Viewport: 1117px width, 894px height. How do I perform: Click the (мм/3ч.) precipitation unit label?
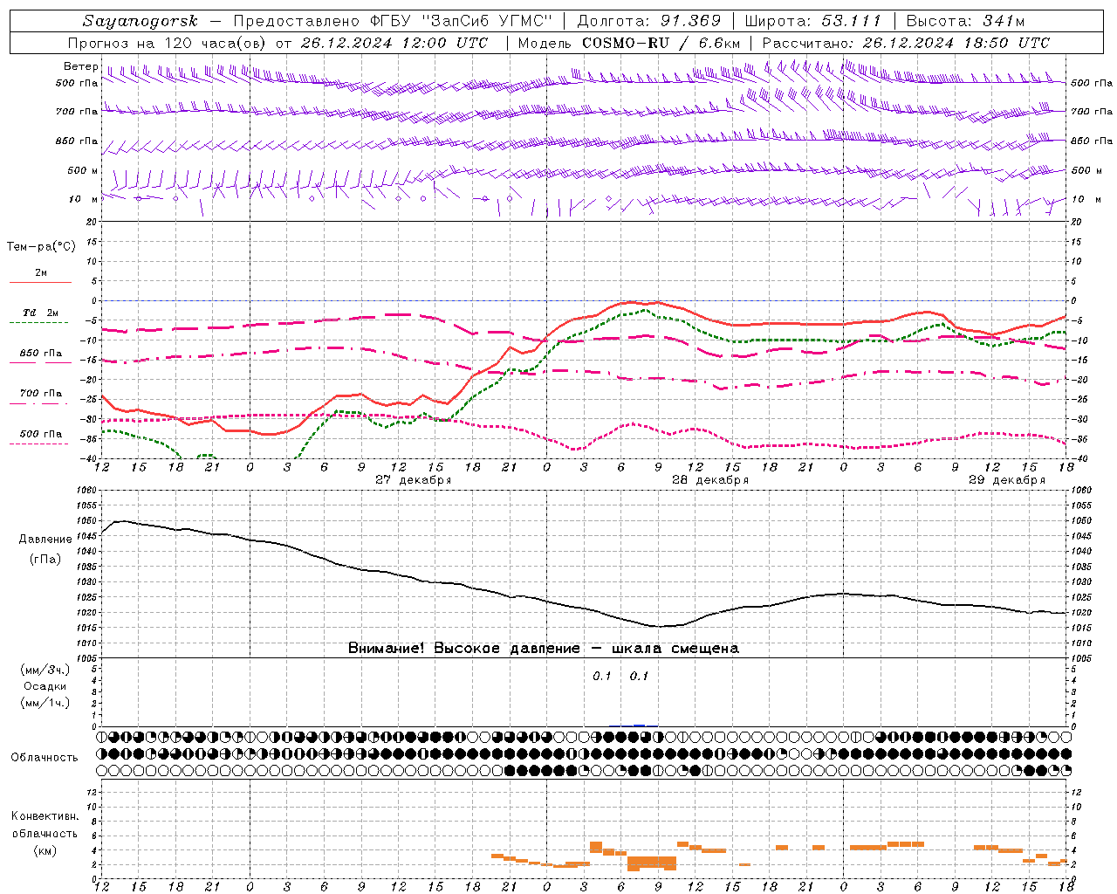click(45, 670)
